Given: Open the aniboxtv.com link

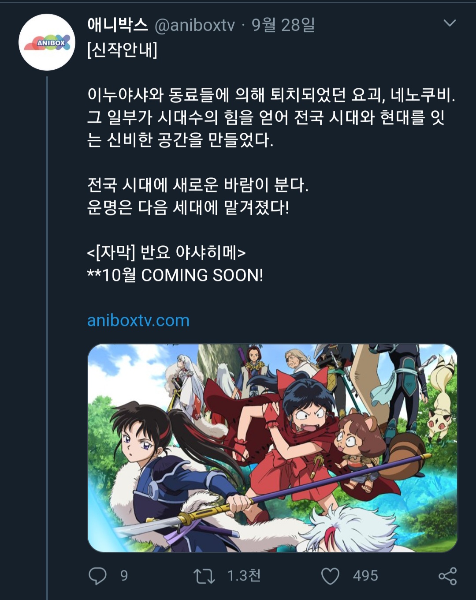Looking at the screenshot, I should point(138,320).
